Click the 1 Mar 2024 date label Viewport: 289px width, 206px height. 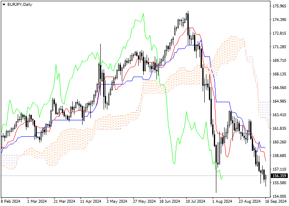click(x=37, y=201)
